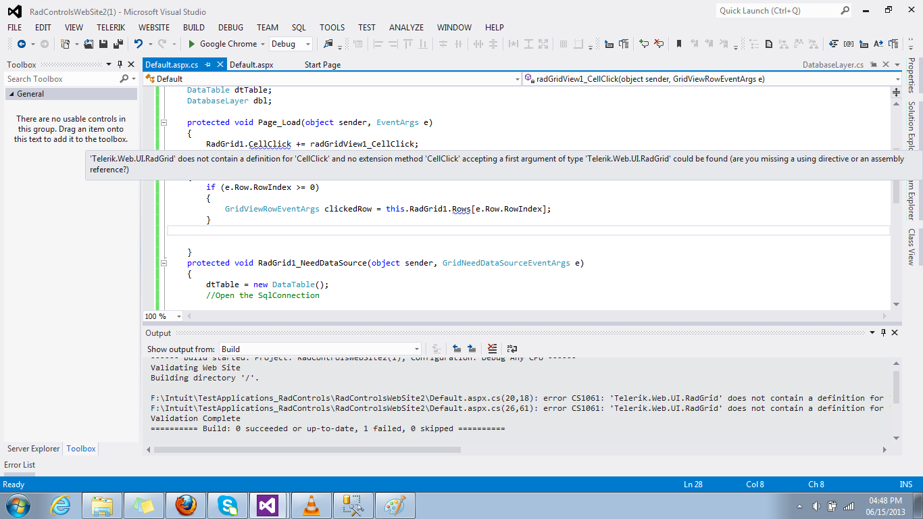The height and width of the screenshot is (519, 923).
Task: Switch to Server Explorer panel tab
Action: point(33,449)
